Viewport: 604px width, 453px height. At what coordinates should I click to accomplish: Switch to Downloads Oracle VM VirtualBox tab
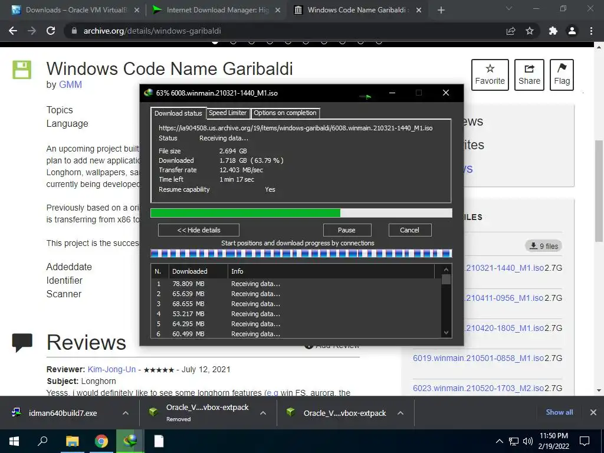pos(76,10)
